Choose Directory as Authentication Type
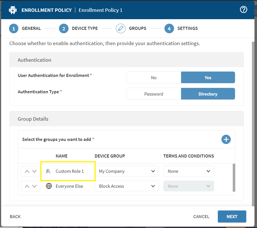This screenshot has height=228, width=257. [x=208, y=94]
